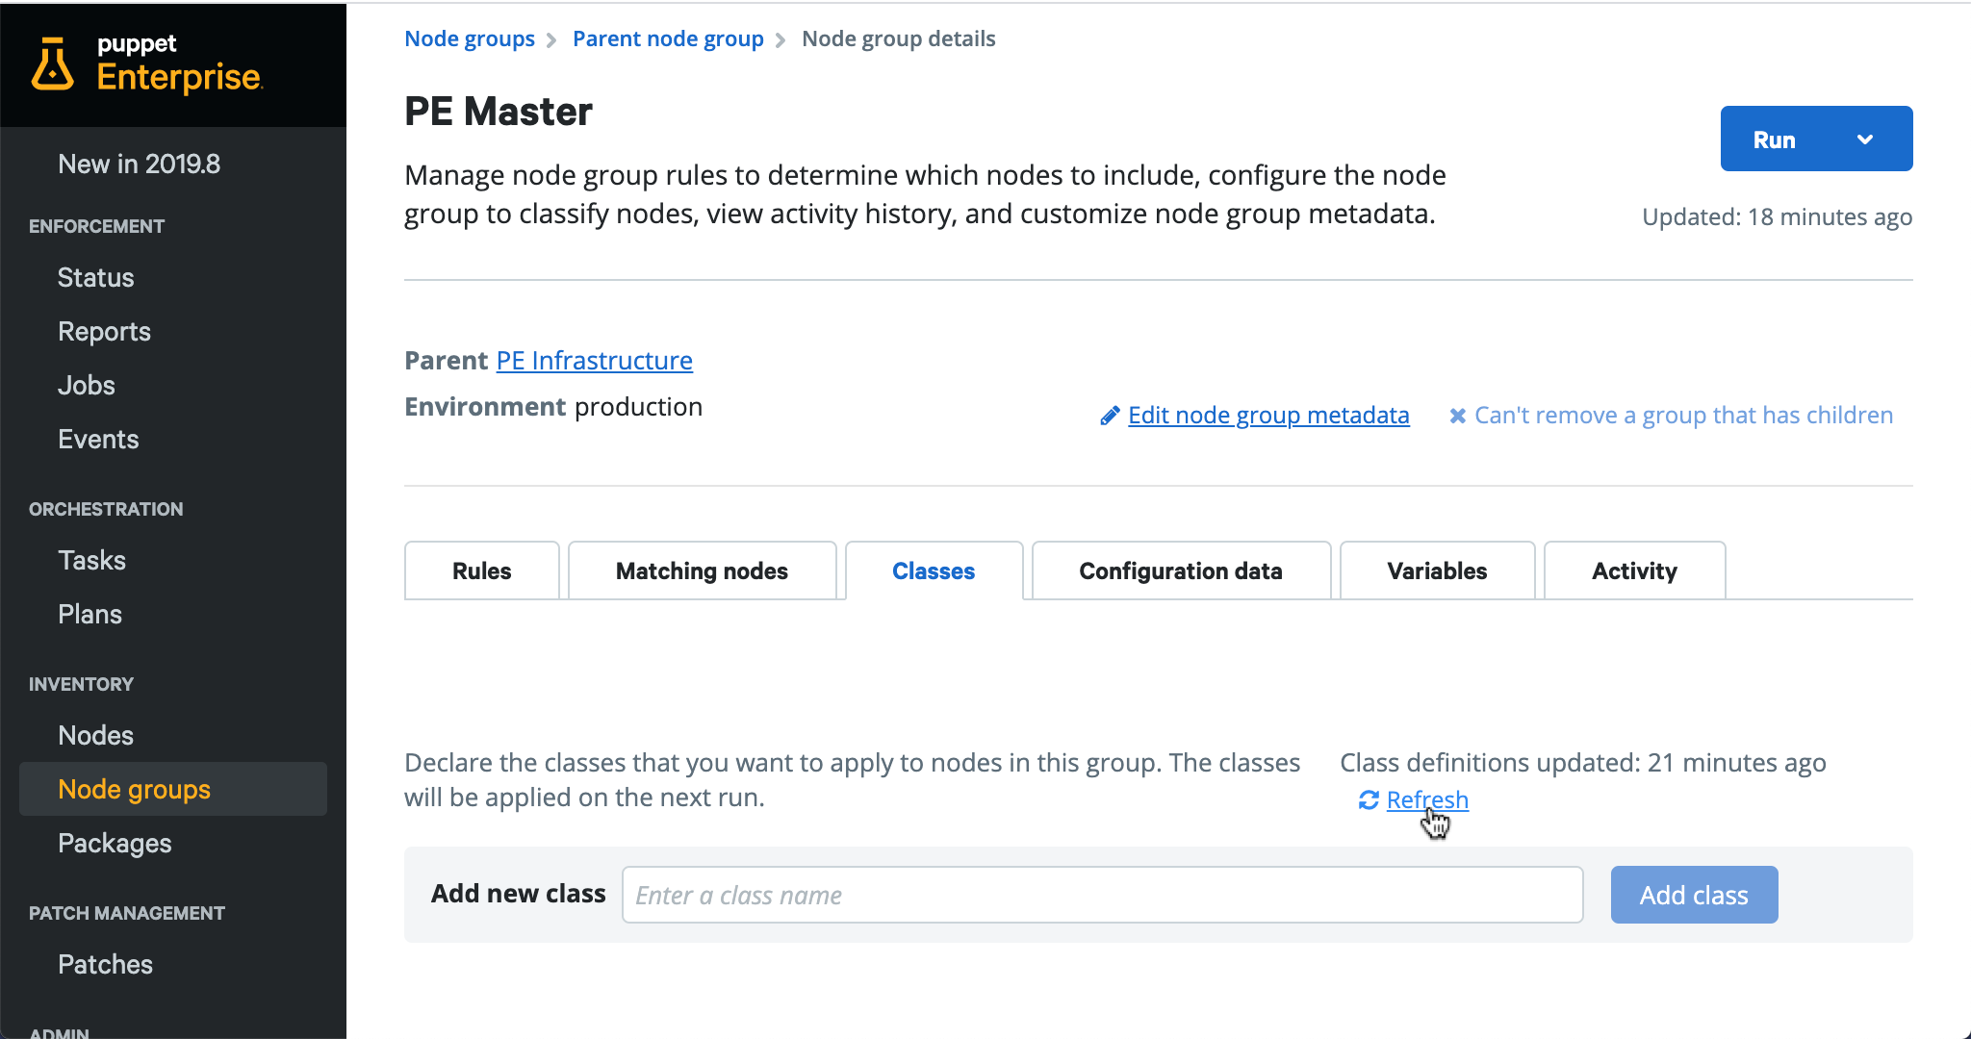Open Patches under Patch Management
Image resolution: width=1971 pixels, height=1039 pixels.
coord(105,964)
